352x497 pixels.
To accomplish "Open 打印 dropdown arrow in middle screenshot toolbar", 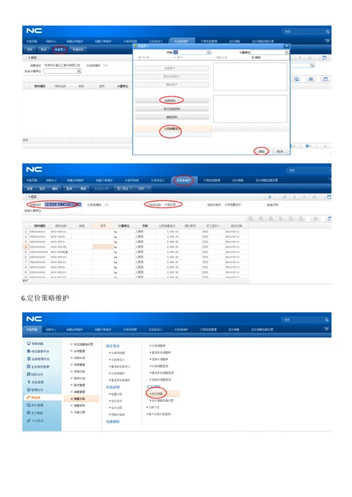I will [149, 188].
